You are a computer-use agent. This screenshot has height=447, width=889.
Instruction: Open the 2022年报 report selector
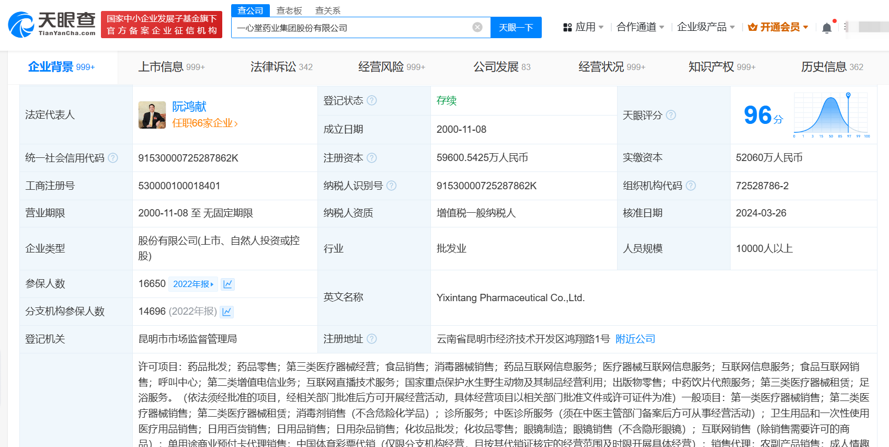pos(193,284)
